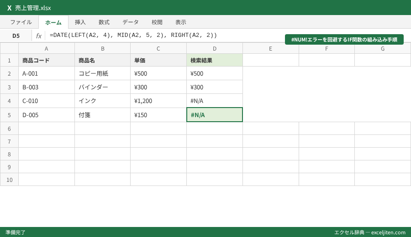Select the ¥300 cell under 検索結果

point(215,87)
